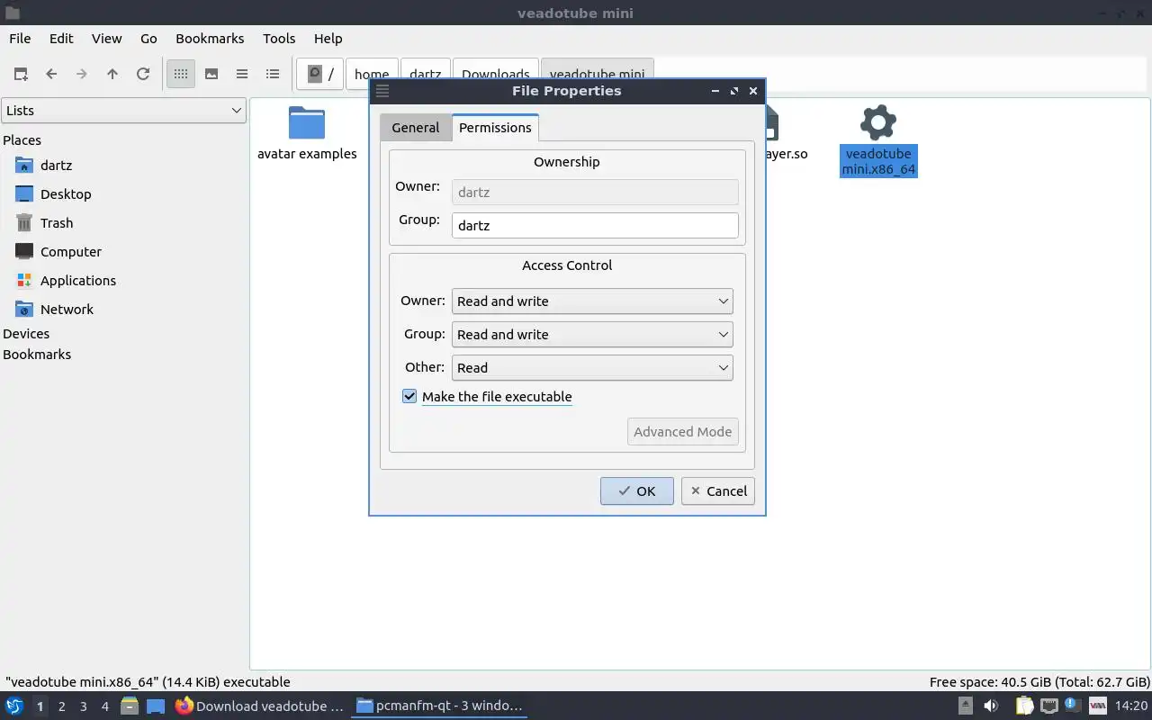This screenshot has width=1152, height=720.
Task: Switch to workspace 2
Action: click(x=62, y=706)
